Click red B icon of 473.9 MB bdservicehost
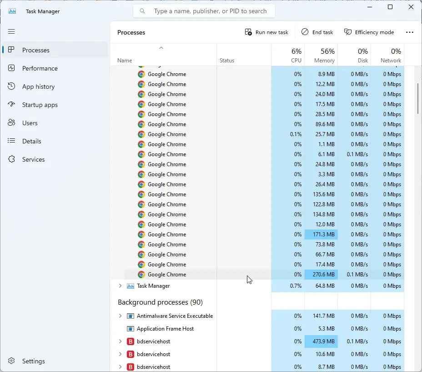422x372 pixels. click(131, 341)
